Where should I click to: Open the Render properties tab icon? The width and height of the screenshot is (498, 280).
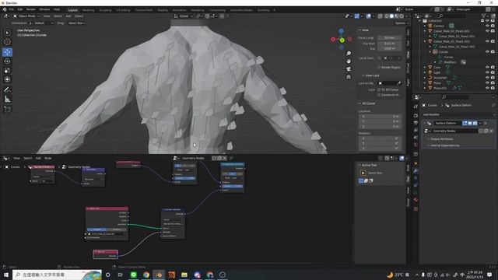tap(416, 115)
